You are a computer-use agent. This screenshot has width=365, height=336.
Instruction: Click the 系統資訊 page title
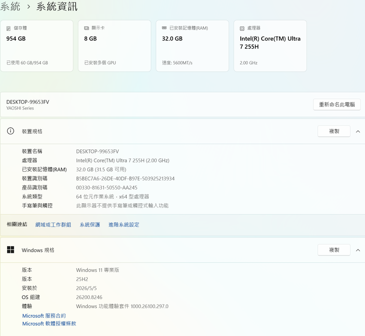[57, 6]
